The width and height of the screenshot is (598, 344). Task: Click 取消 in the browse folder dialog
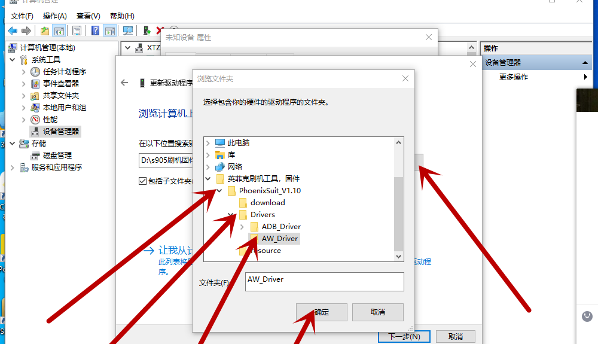click(x=377, y=312)
